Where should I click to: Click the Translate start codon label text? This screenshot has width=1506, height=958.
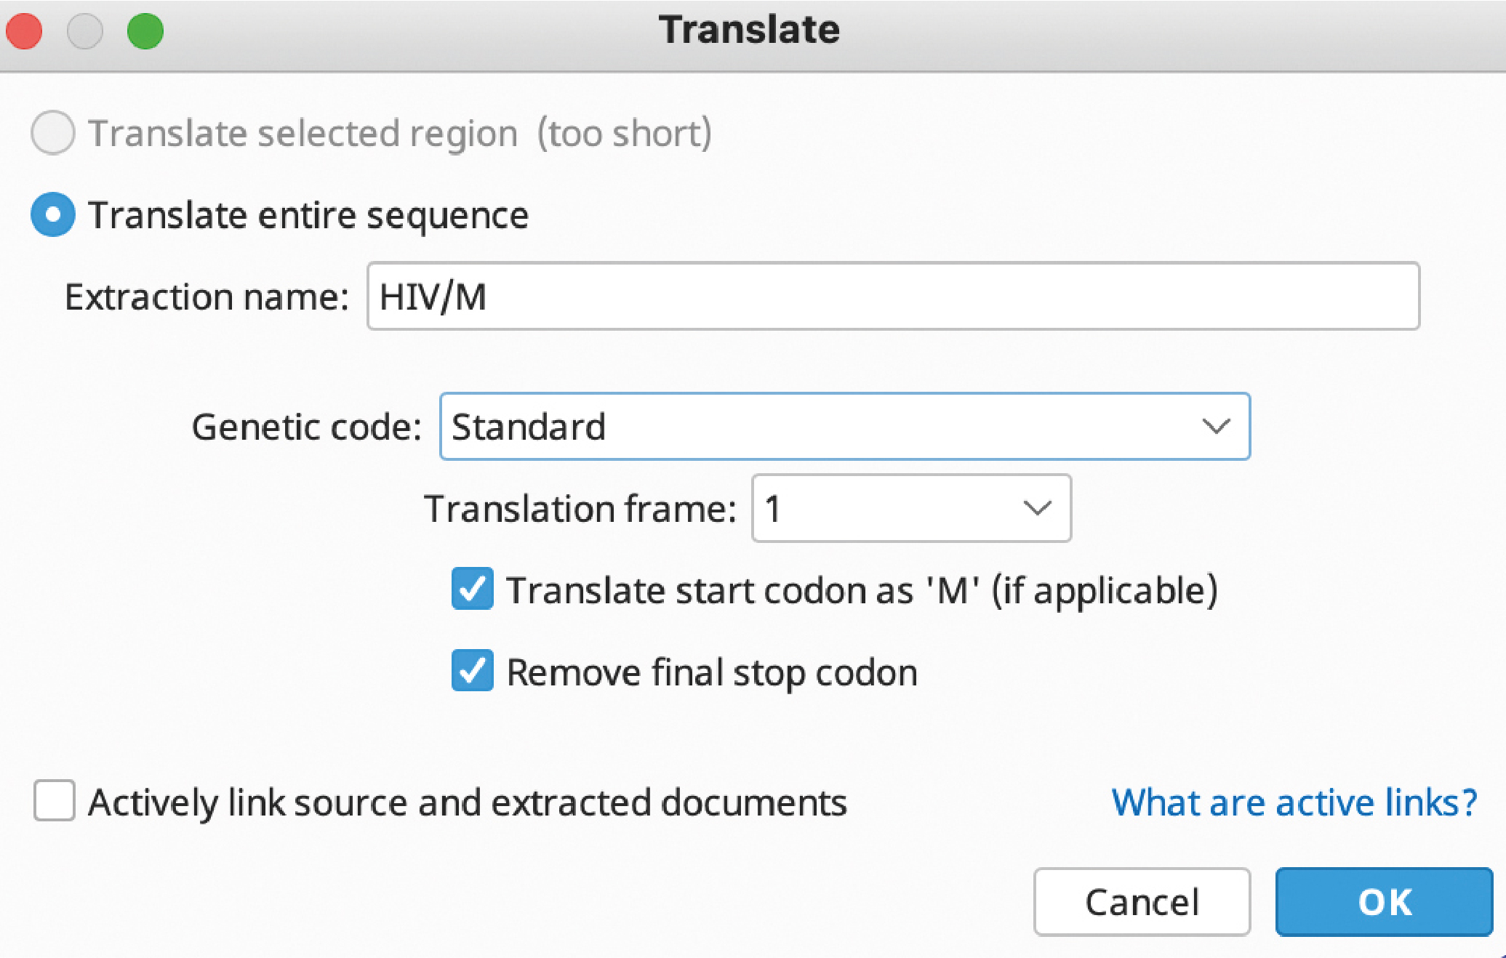[x=862, y=590]
